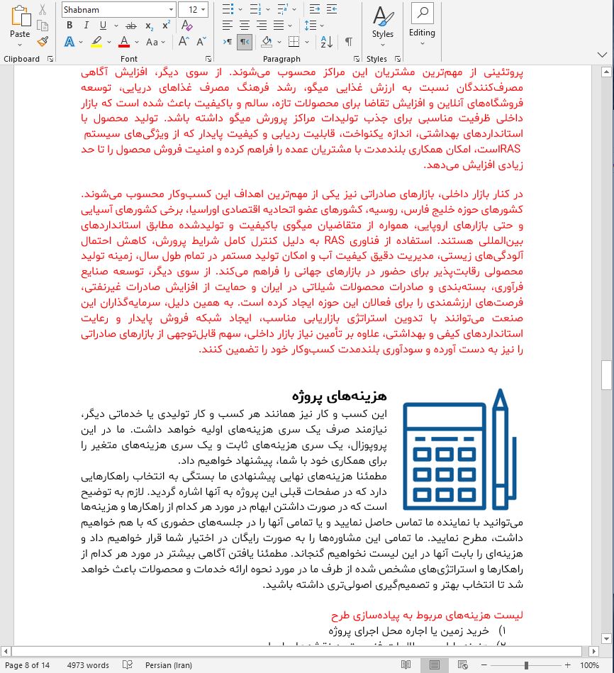Open the Shading color dropdown arrow
614x673 pixels.
(x=279, y=42)
